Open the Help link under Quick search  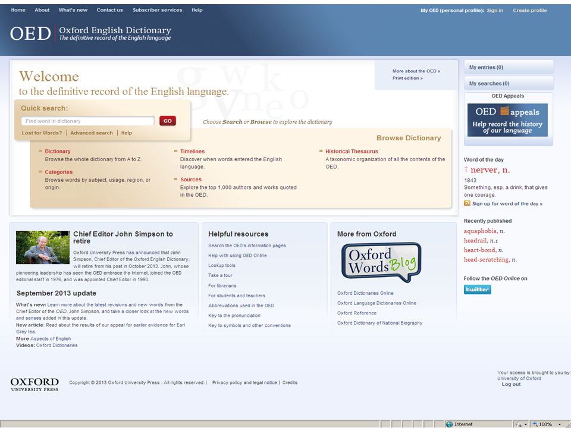click(127, 133)
